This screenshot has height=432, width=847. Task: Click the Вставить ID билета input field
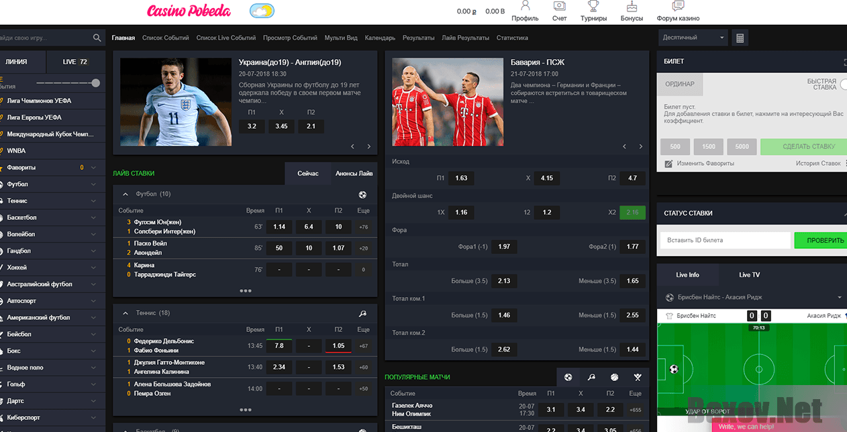pyautogui.click(x=724, y=240)
